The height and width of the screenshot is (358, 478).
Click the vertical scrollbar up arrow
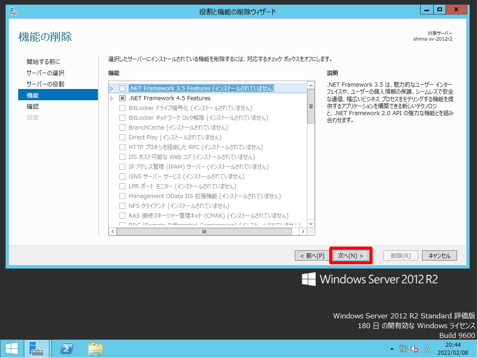pos(311,86)
